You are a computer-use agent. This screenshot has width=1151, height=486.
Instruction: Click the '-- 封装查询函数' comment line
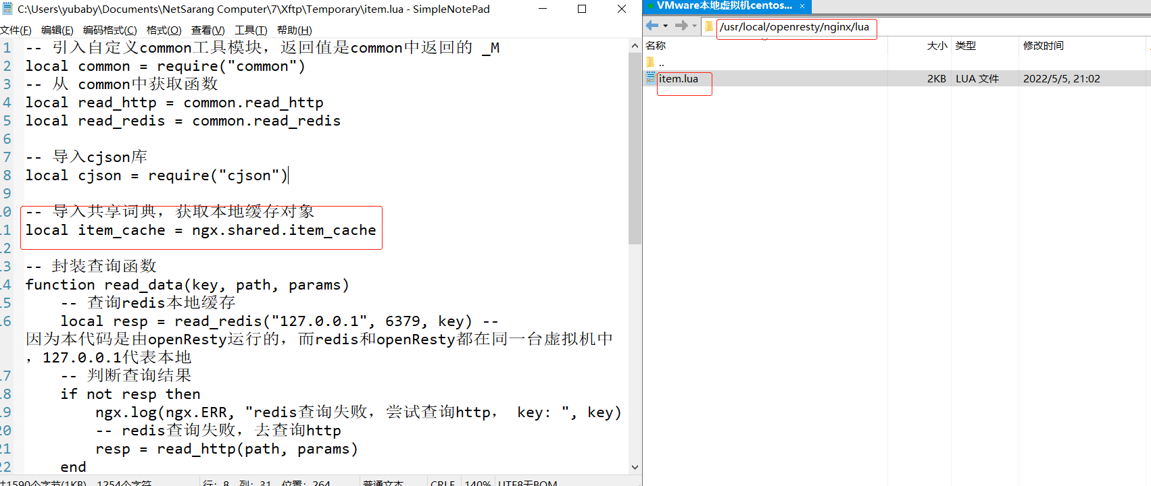[x=91, y=267]
